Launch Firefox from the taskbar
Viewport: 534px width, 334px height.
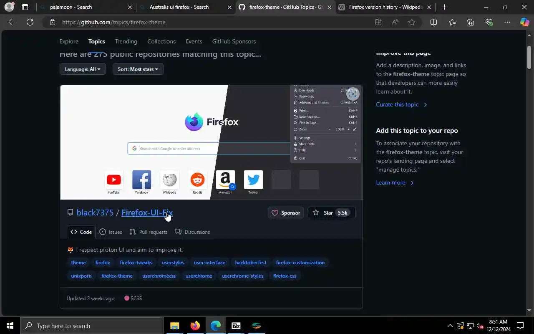pyautogui.click(x=195, y=326)
